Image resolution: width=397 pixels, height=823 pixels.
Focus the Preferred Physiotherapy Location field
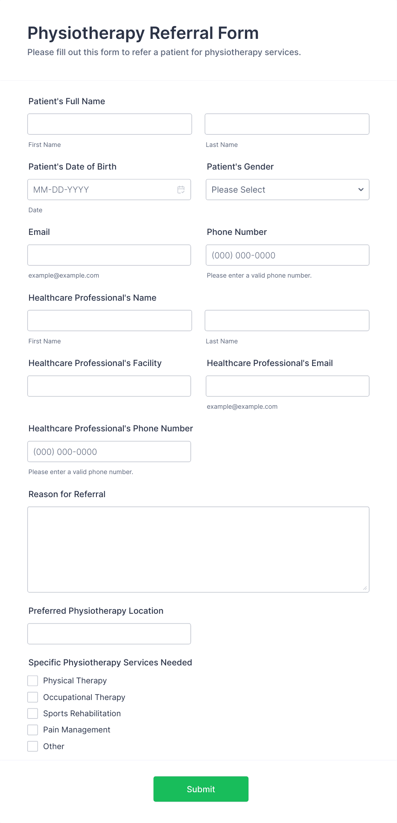[x=109, y=634]
